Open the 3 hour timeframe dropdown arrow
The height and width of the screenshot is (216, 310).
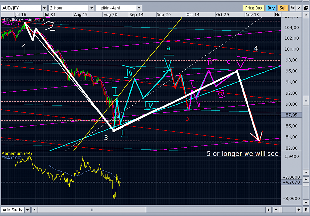[92, 8]
